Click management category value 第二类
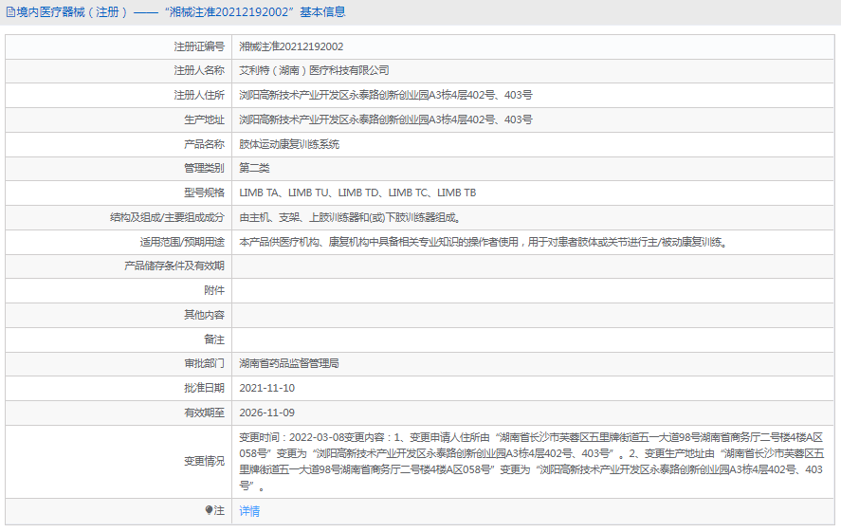The height and width of the screenshot is (532, 841). (254, 168)
